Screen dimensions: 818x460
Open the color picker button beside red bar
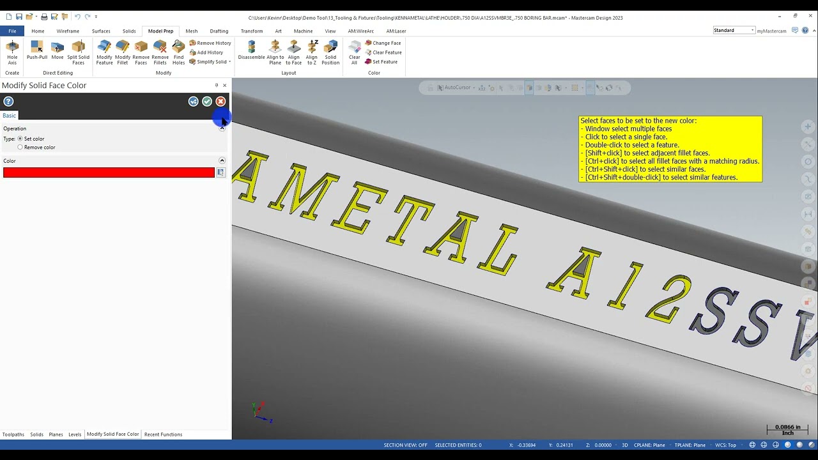pos(220,172)
